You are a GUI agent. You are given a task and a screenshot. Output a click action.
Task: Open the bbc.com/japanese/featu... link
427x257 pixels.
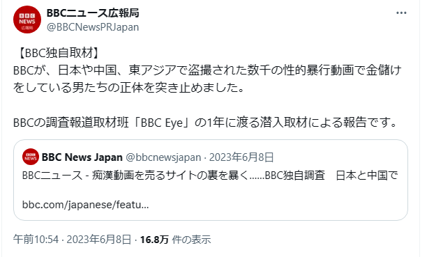click(x=86, y=205)
